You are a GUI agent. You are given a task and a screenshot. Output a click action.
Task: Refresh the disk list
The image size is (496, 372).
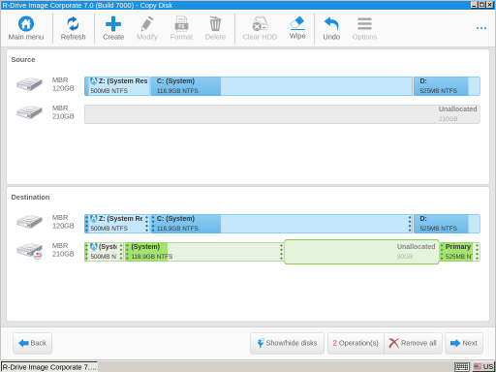tap(73, 23)
